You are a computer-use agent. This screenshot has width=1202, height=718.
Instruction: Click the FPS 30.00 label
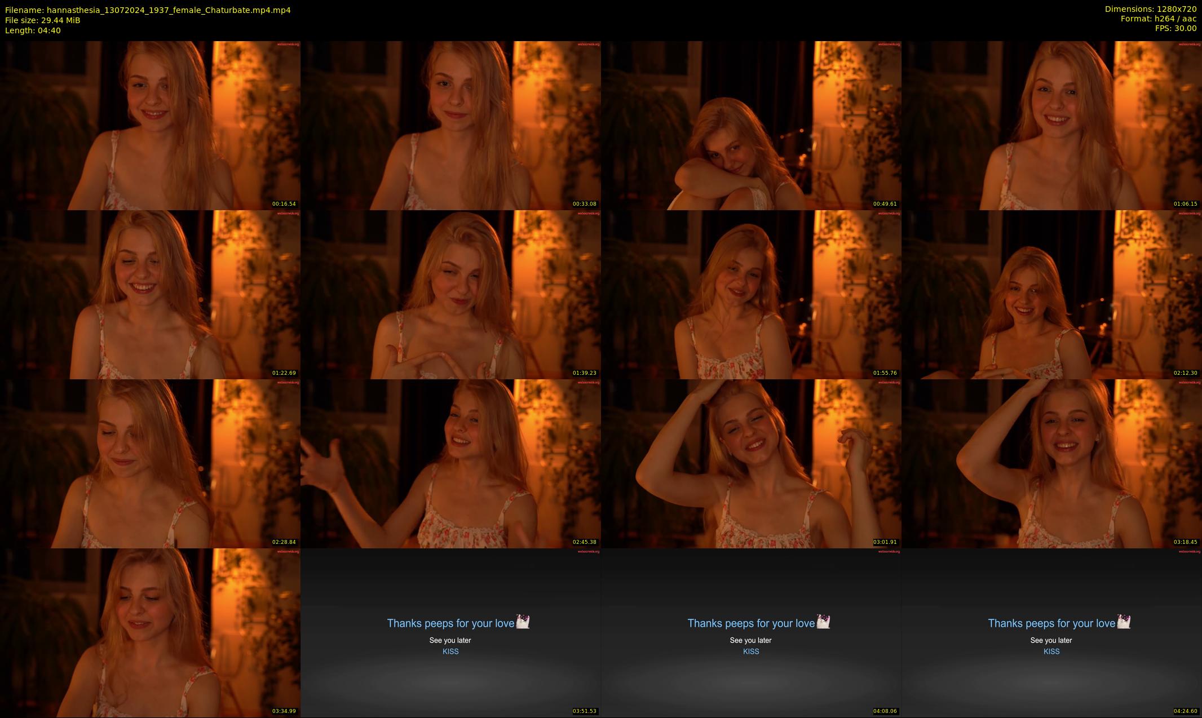pyautogui.click(x=1175, y=28)
